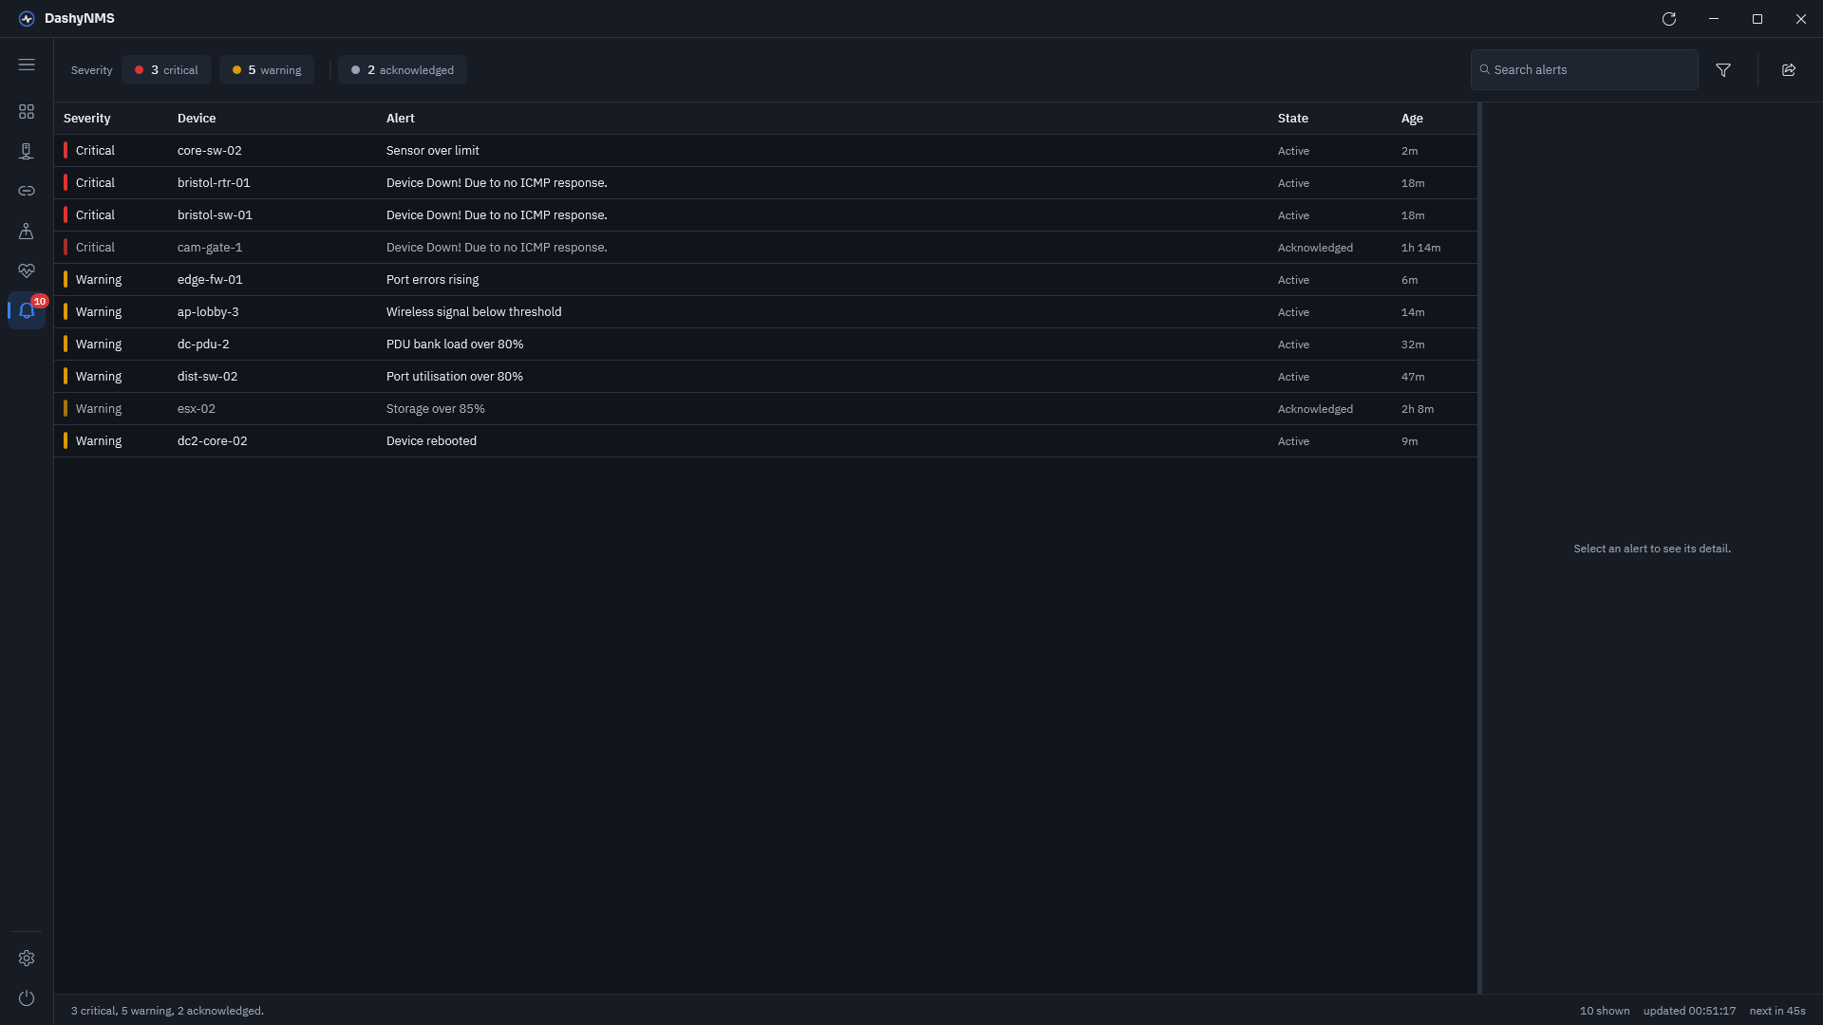Click the 'Port utilisation over 80%' alert
The image size is (1823, 1025).
(x=455, y=377)
